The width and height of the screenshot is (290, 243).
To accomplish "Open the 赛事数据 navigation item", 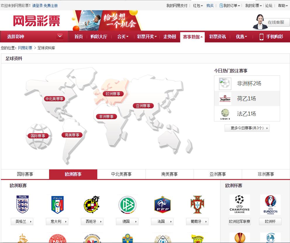I will point(192,37).
